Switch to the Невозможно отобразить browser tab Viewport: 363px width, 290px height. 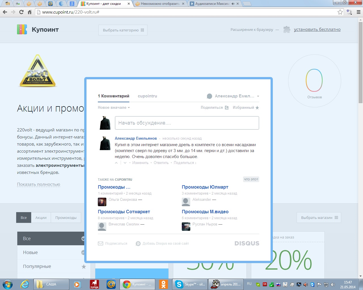click(160, 4)
